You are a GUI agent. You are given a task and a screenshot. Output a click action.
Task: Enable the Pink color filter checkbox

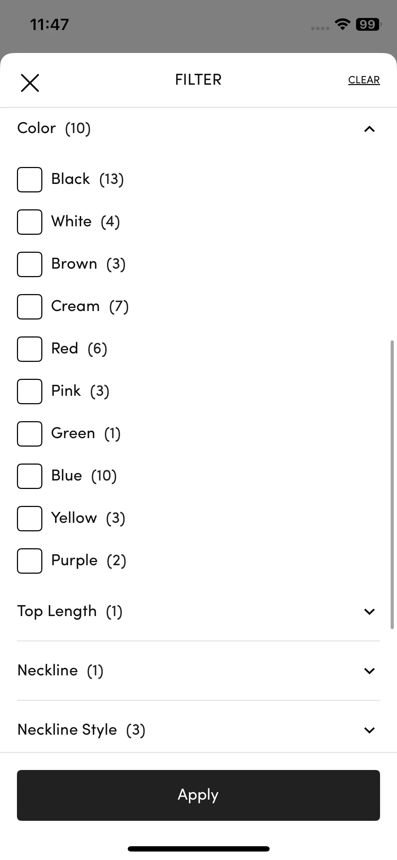coord(30,391)
